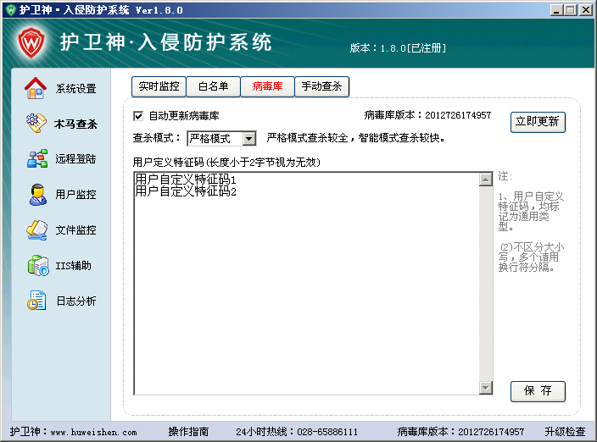This screenshot has width=597, height=442.
Task: Click the 保 存 button
Action: (538, 391)
